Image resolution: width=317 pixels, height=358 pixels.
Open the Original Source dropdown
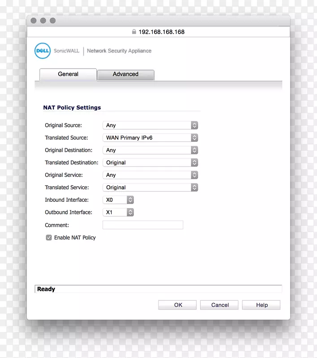pyautogui.click(x=150, y=125)
